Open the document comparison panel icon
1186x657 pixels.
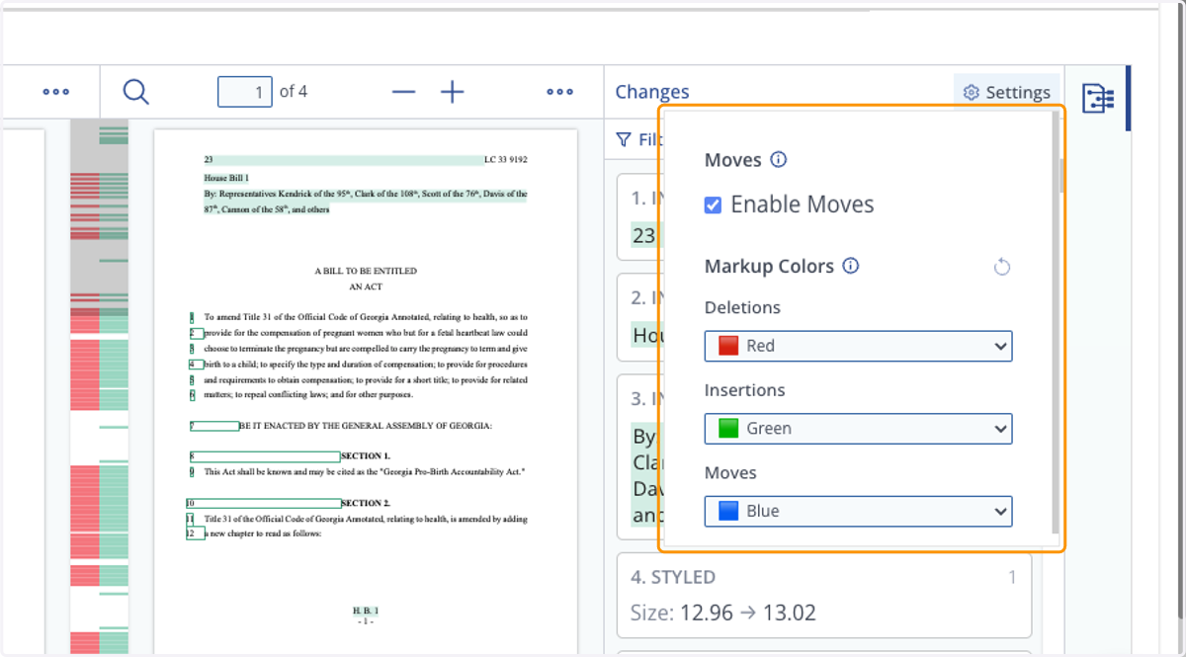pos(1098,98)
